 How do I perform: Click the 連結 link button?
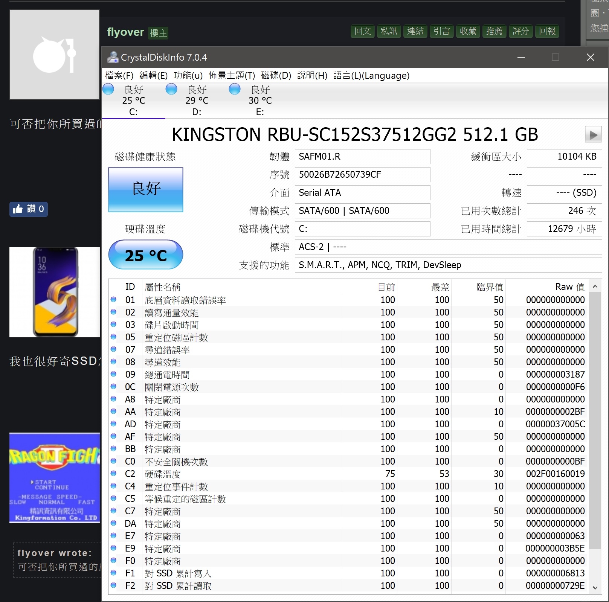(x=415, y=31)
